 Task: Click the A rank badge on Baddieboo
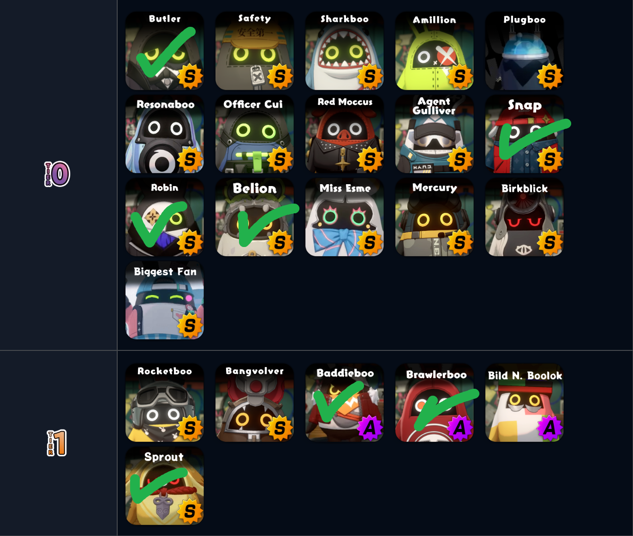coord(370,428)
